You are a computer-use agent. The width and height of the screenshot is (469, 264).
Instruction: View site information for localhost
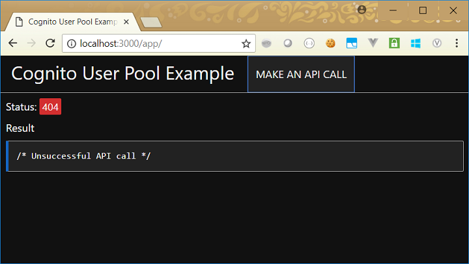click(71, 44)
